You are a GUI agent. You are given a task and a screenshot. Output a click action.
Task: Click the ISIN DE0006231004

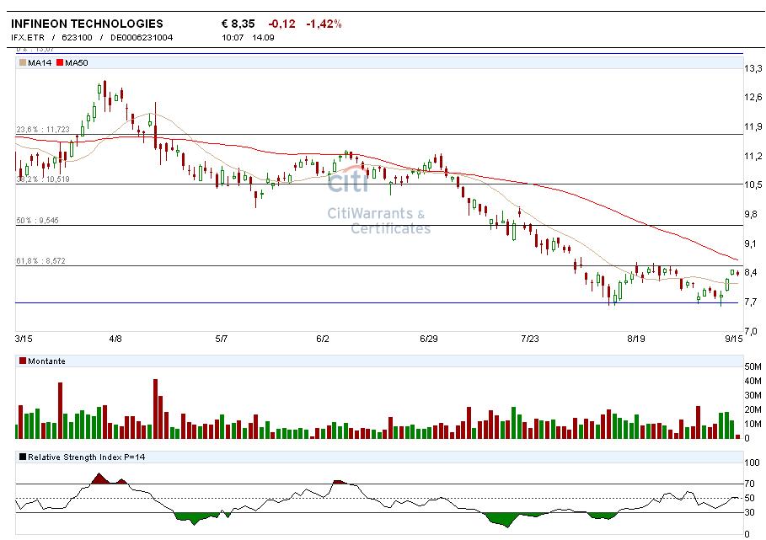pos(142,38)
